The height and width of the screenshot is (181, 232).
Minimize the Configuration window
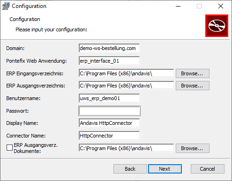(178, 6)
